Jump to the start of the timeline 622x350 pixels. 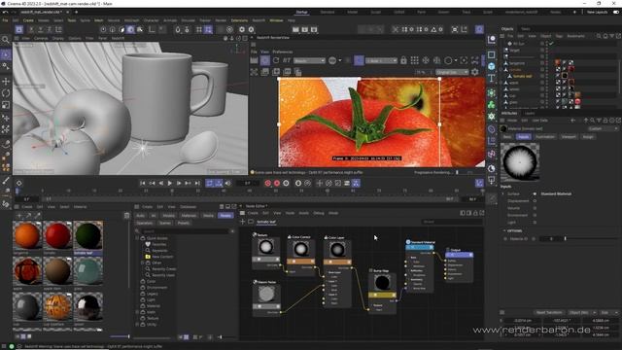tap(143, 183)
